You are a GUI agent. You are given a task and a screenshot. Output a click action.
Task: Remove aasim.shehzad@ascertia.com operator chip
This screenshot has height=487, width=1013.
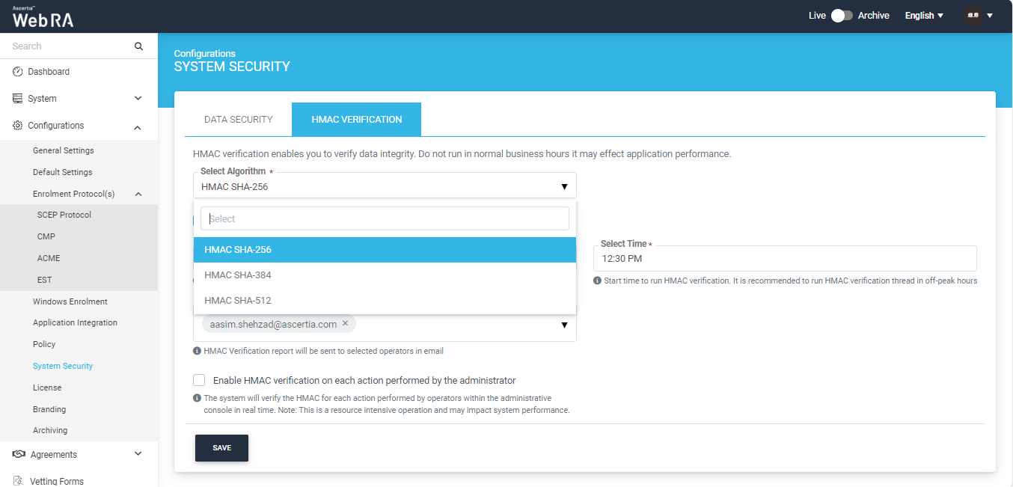345,324
